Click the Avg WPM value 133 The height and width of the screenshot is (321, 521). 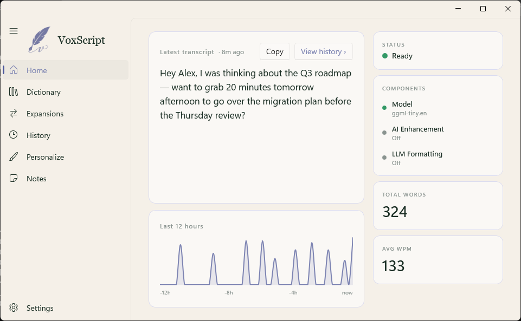coord(393,266)
